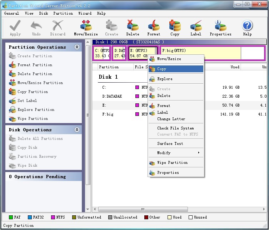Open the Partition menu
This screenshot has height=230, width=269.
pyautogui.click(x=63, y=13)
